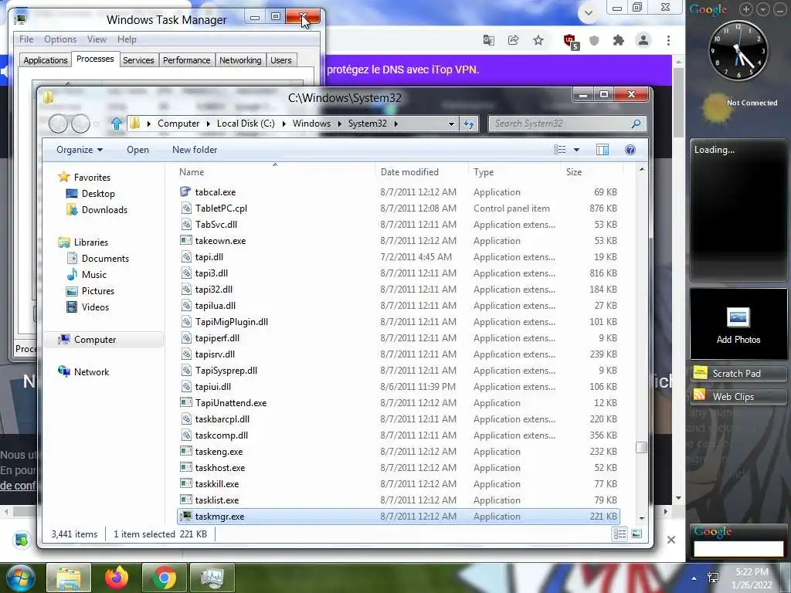Switch to Applications tab in Task Manager

point(46,60)
